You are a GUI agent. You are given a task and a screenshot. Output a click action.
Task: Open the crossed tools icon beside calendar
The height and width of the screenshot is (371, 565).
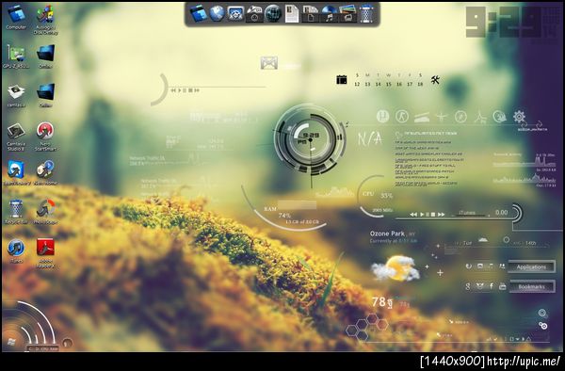[x=435, y=80]
